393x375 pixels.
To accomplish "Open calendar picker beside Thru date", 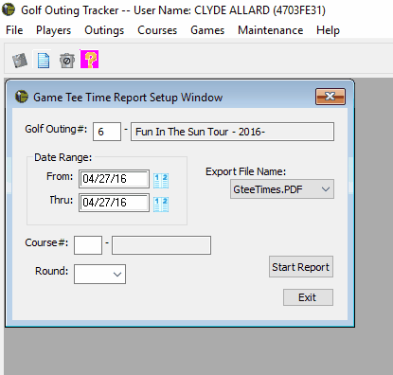I will pos(161,205).
